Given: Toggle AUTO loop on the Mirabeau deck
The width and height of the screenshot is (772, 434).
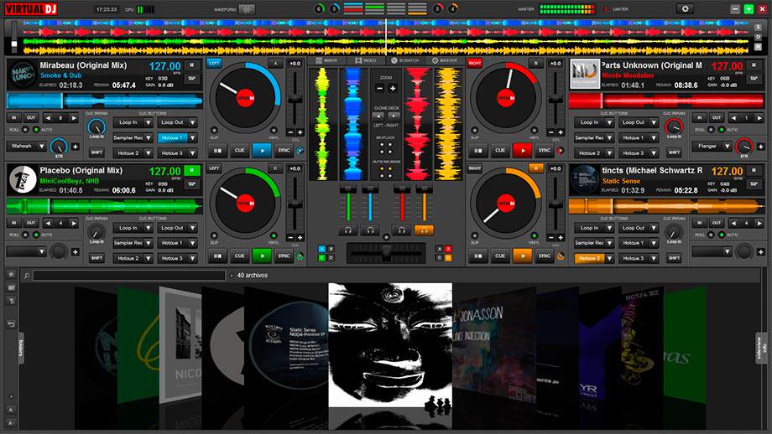Looking at the screenshot, I should click(x=35, y=130).
